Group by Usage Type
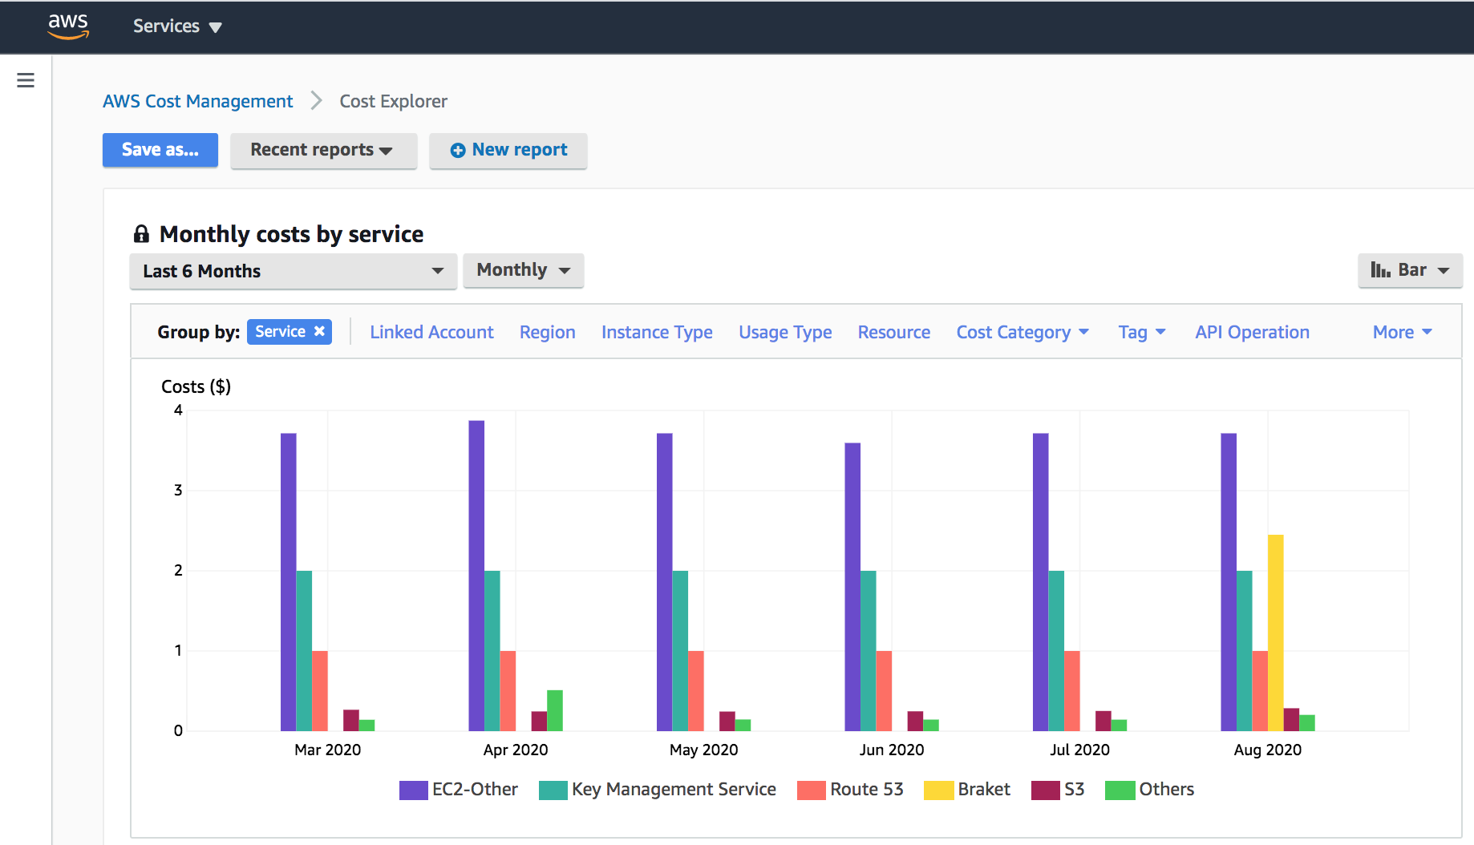 pos(785,332)
